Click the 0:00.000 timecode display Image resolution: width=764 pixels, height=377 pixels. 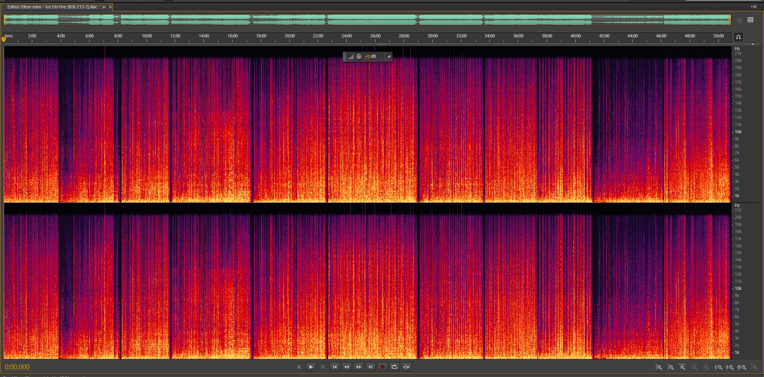tap(17, 367)
